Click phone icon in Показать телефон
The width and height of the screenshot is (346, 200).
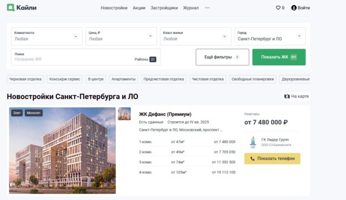(252, 158)
